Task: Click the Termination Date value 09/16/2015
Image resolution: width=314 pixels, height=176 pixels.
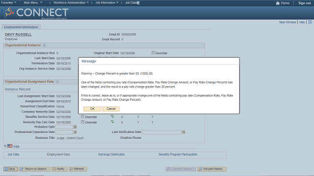Action: pos(64,64)
